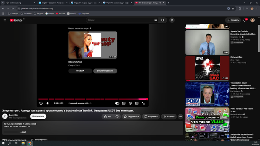Open Task View on the taskbar
Screen dimensions: 260x146
[16, 143]
